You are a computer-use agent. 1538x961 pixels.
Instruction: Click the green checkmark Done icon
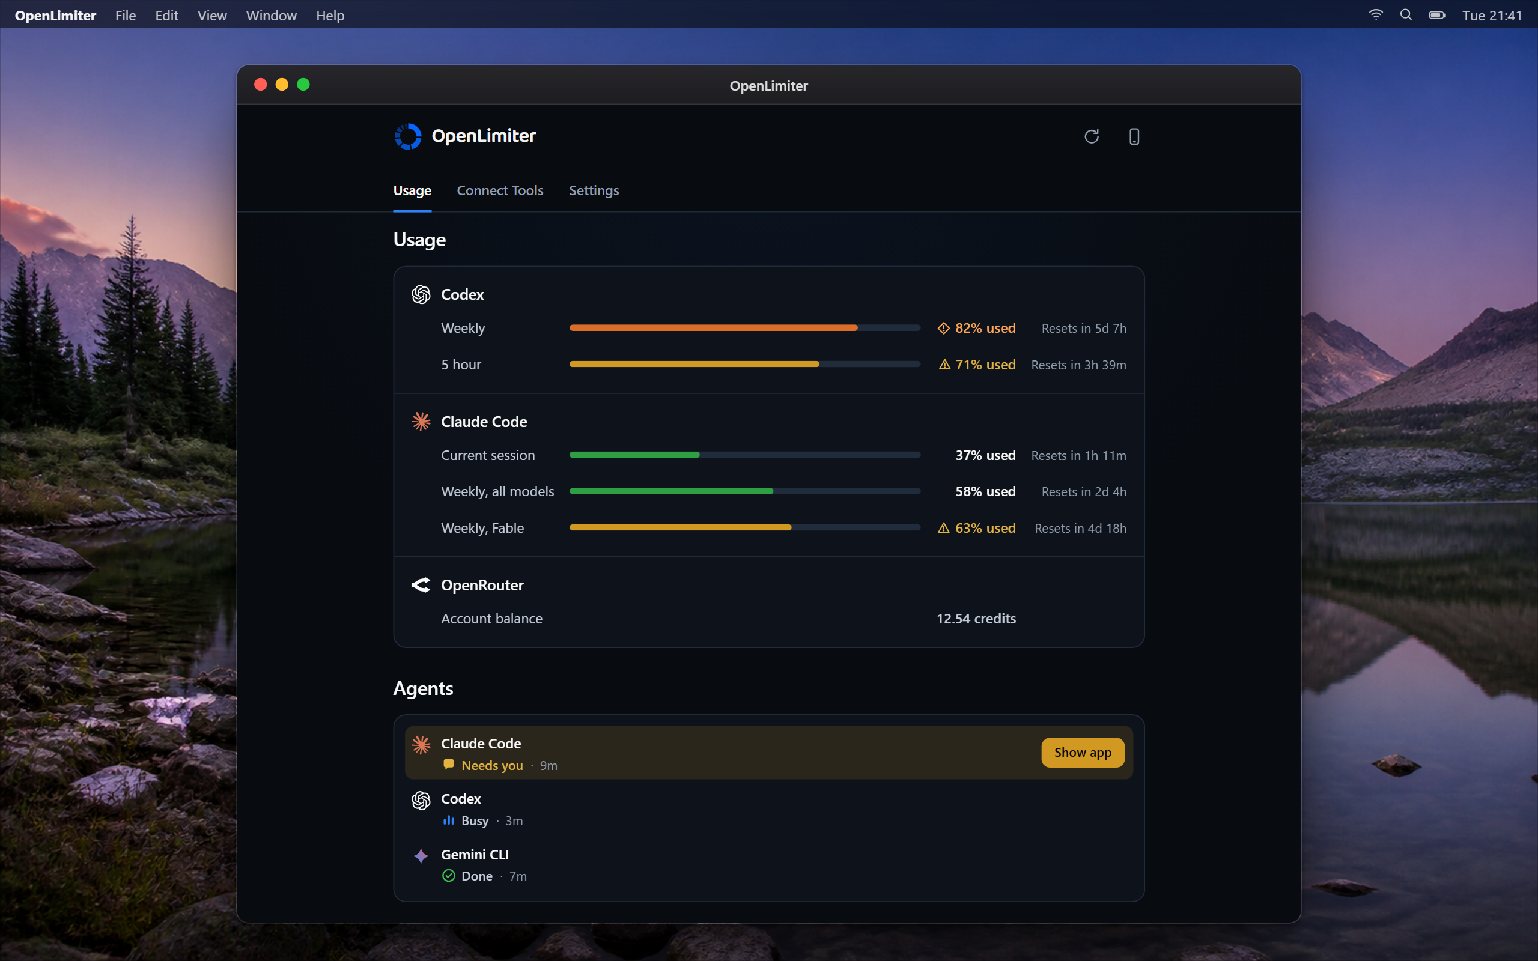(449, 875)
